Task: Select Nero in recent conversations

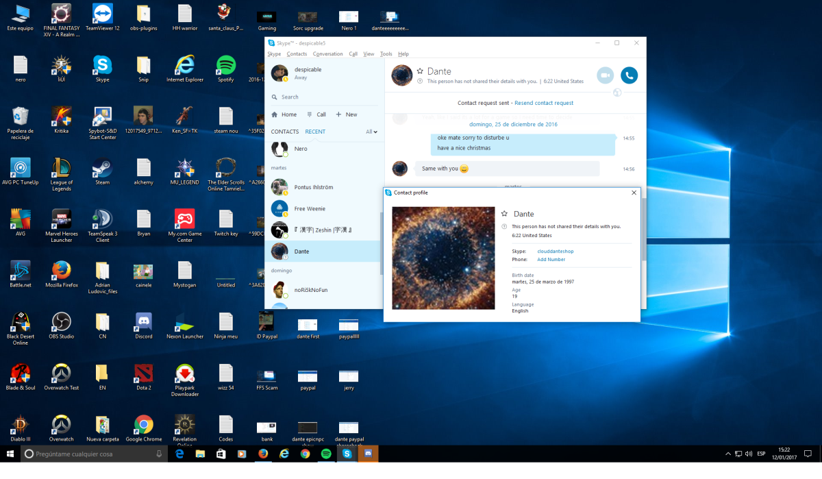Action: [323, 149]
